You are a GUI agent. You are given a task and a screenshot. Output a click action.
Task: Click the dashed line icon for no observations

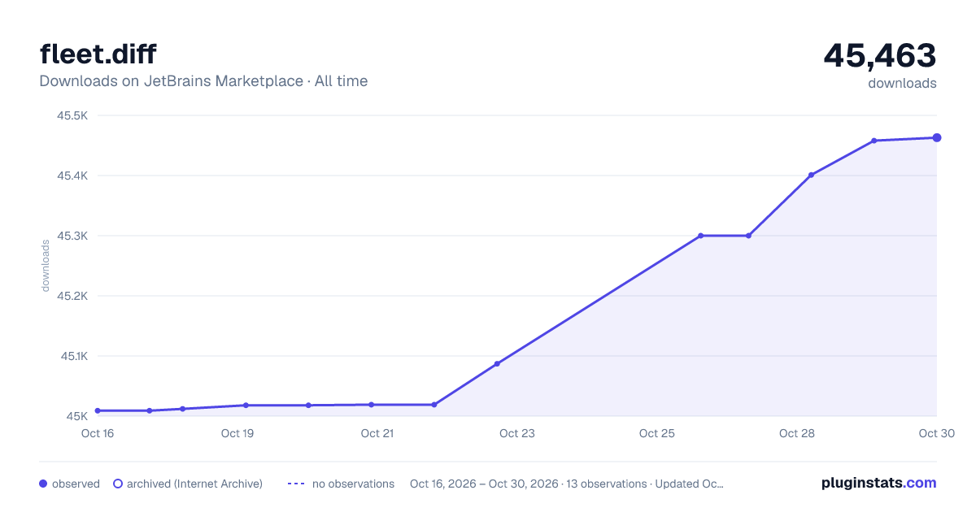click(x=296, y=484)
